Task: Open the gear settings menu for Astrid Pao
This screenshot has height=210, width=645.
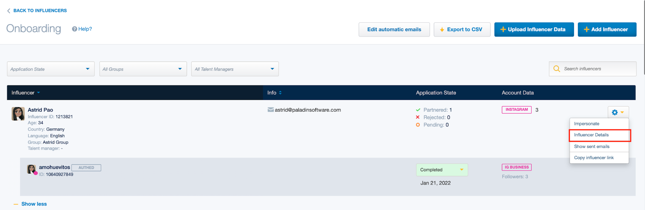Action: pyautogui.click(x=618, y=112)
